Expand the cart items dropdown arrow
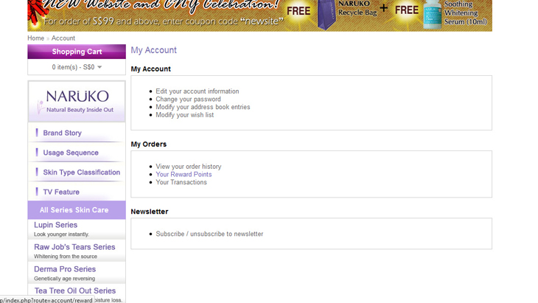The image size is (538, 303). point(99,67)
